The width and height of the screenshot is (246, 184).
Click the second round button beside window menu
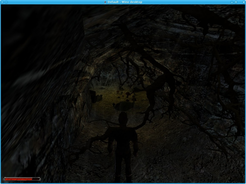6,2
